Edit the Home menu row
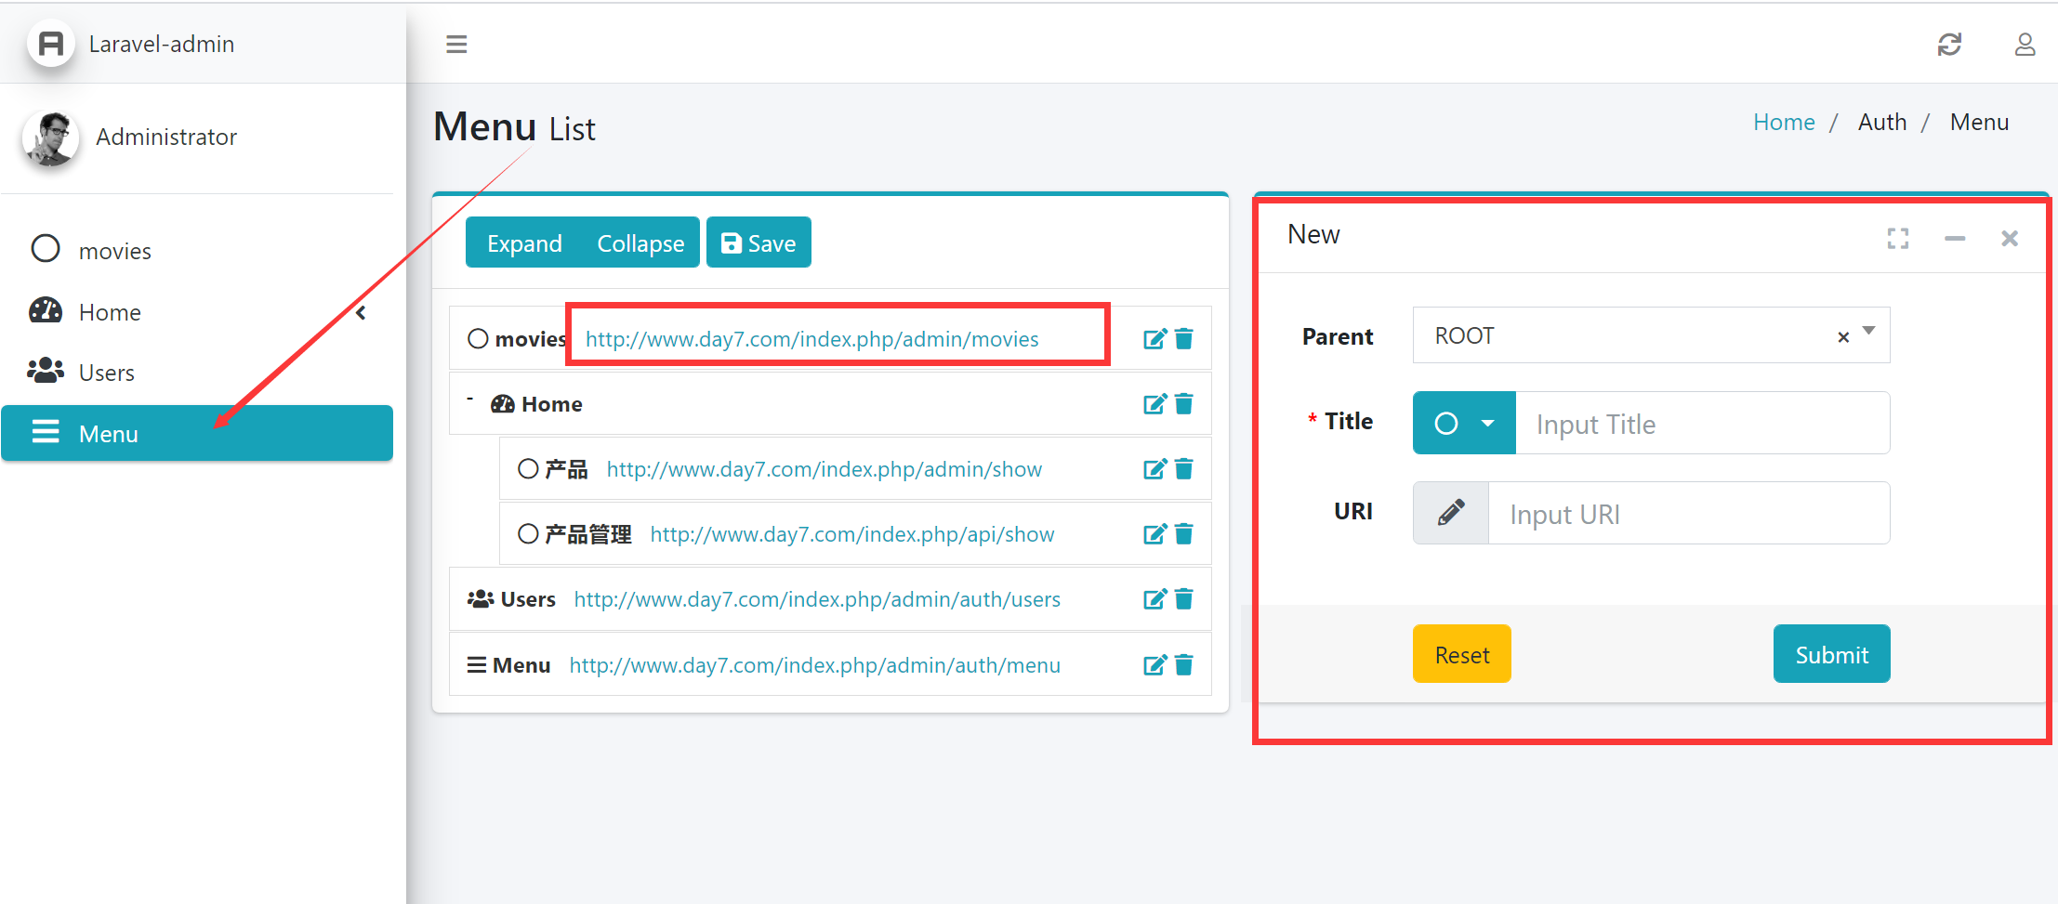 click(1154, 404)
